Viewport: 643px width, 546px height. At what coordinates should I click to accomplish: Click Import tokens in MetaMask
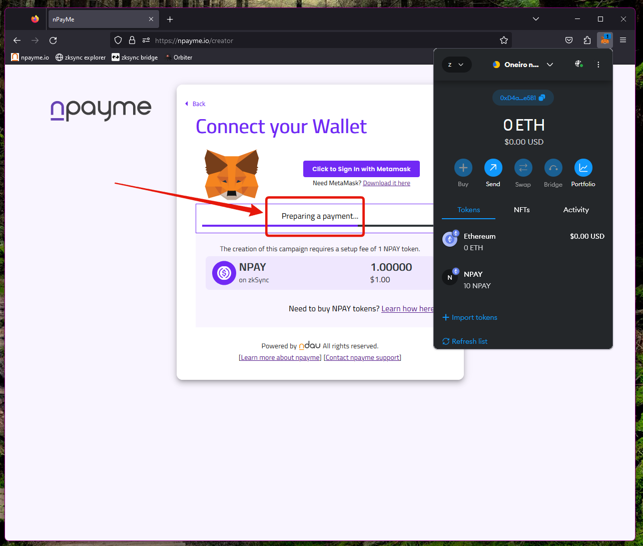pyautogui.click(x=470, y=317)
